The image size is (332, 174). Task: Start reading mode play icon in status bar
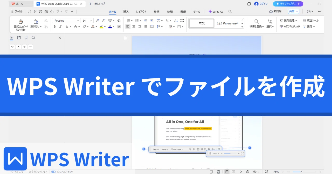pyautogui.click(x=241, y=172)
